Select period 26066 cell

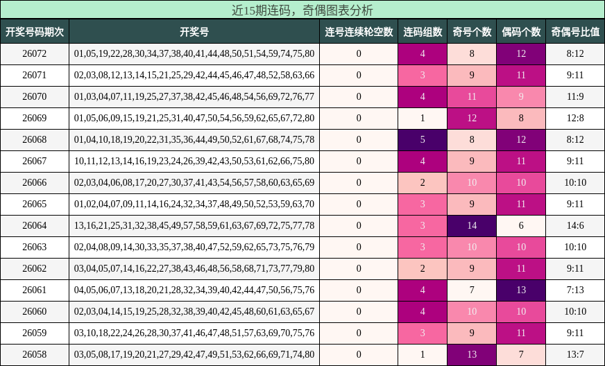click(x=35, y=183)
